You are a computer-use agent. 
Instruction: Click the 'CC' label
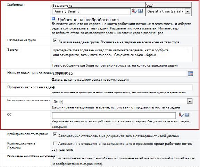click(9, 114)
